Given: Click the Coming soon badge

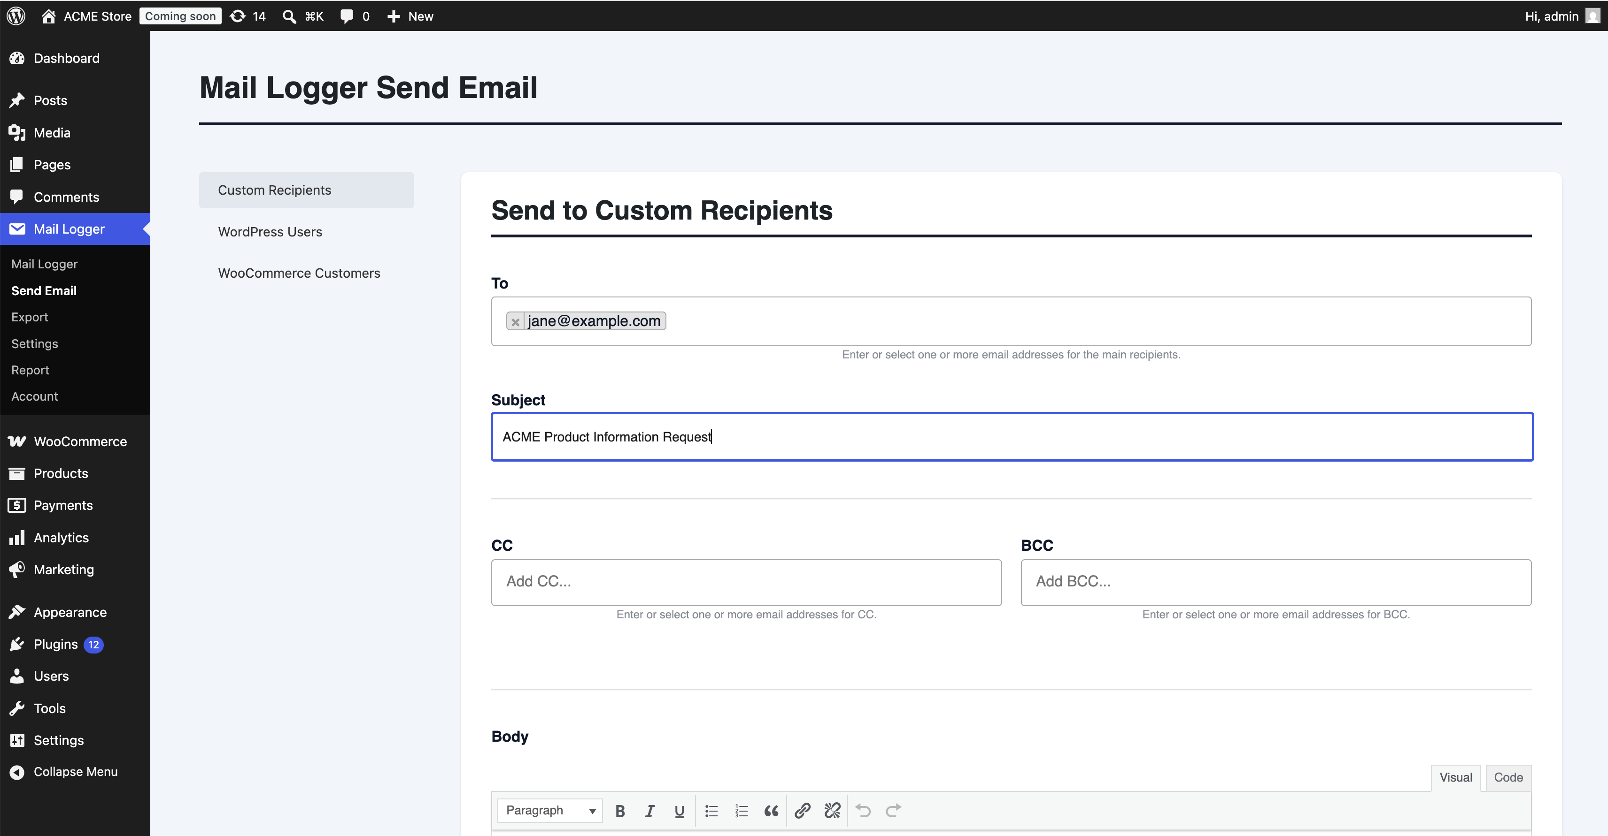Looking at the screenshot, I should [x=180, y=16].
